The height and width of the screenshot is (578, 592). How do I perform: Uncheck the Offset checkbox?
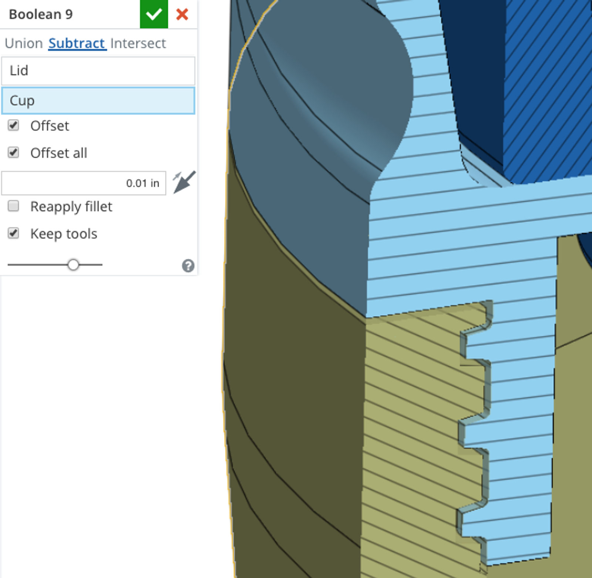[14, 125]
